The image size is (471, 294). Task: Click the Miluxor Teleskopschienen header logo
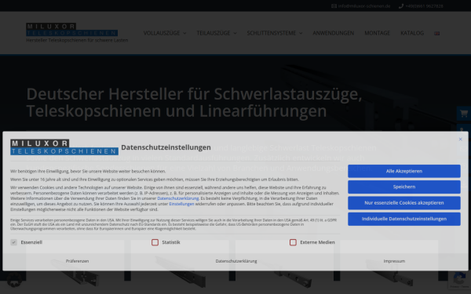(x=71, y=30)
